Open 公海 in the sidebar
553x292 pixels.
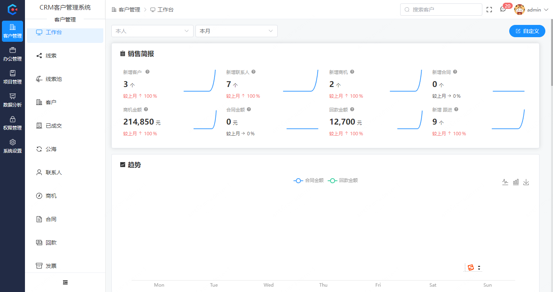point(65,149)
